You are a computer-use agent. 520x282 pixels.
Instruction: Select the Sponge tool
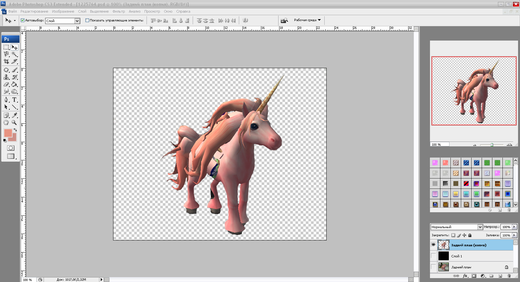click(14, 91)
